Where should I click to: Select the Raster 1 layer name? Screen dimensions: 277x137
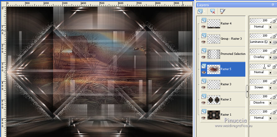click(x=226, y=115)
